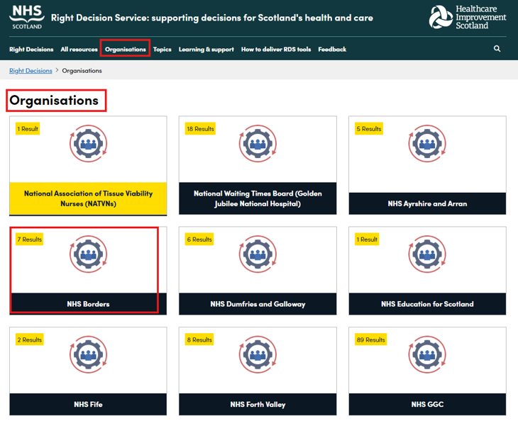Click the Organisations page heading
Viewport: 518px width, 421px height.
tap(54, 101)
